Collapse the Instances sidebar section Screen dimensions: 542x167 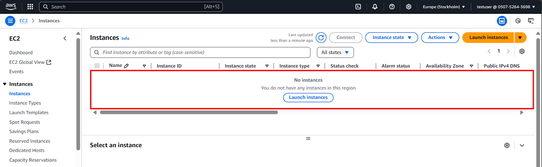click(5, 84)
